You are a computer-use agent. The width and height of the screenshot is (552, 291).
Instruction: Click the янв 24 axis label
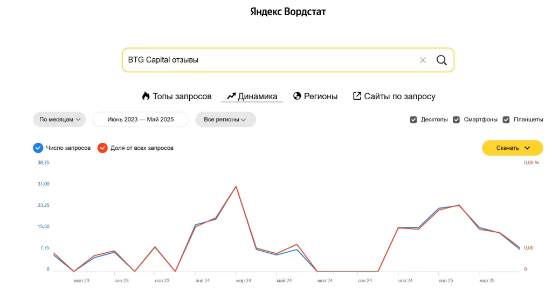point(203,280)
